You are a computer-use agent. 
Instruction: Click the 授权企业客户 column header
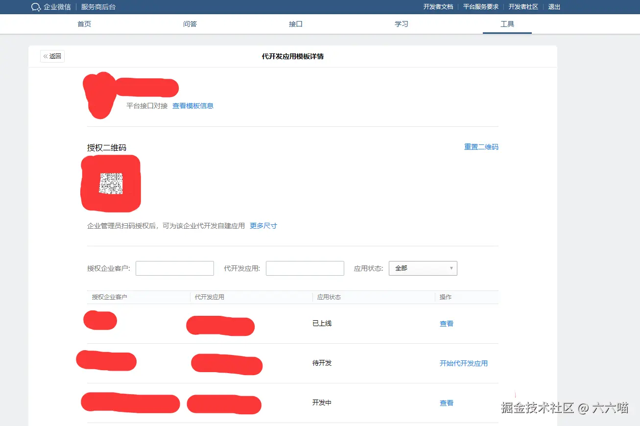pyautogui.click(x=110, y=297)
